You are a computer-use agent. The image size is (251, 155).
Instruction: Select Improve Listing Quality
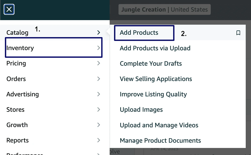tap(153, 94)
